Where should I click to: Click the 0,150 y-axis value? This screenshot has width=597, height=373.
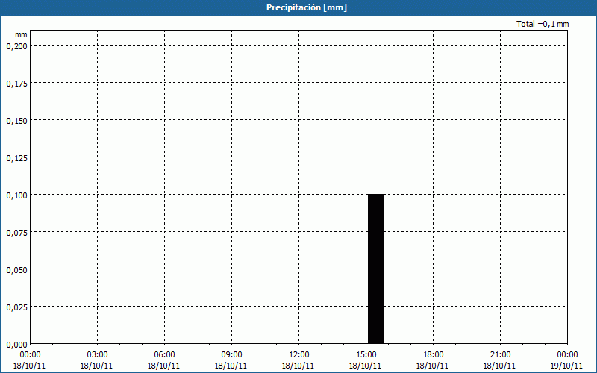click(x=16, y=120)
